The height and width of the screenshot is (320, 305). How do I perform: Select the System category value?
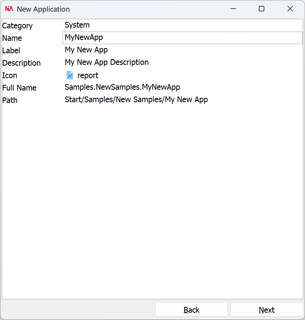tap(77, 25)
